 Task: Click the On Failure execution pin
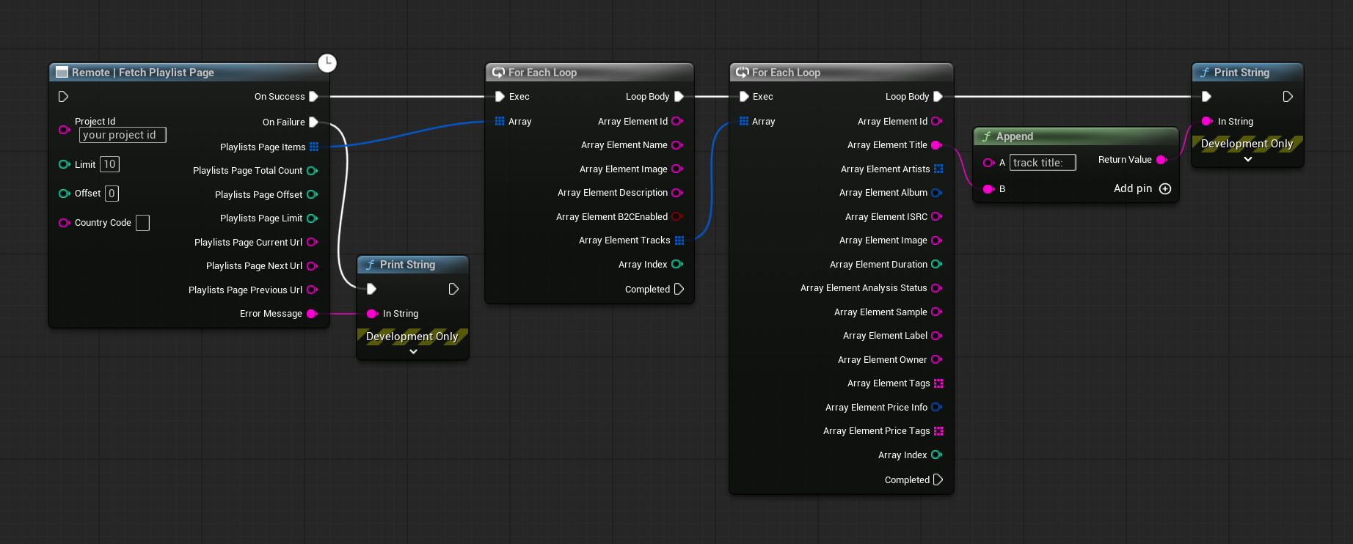313,122
